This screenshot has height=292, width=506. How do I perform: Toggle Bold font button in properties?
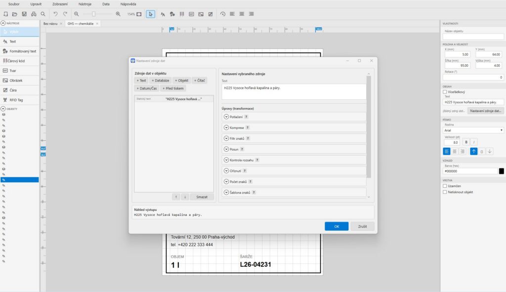tap(466, 142)
